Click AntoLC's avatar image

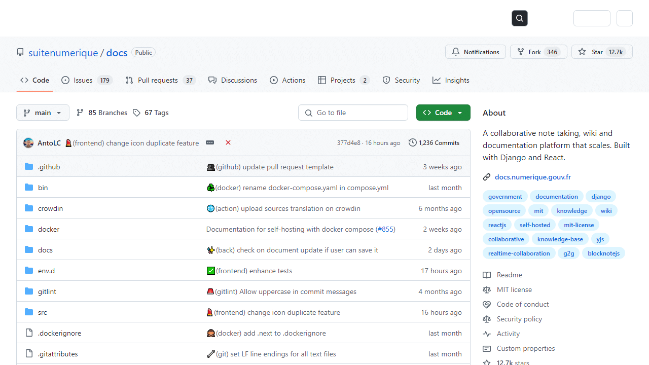pos(28,143)
